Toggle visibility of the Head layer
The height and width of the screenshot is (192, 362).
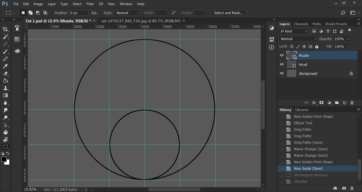tap(282, 65)
